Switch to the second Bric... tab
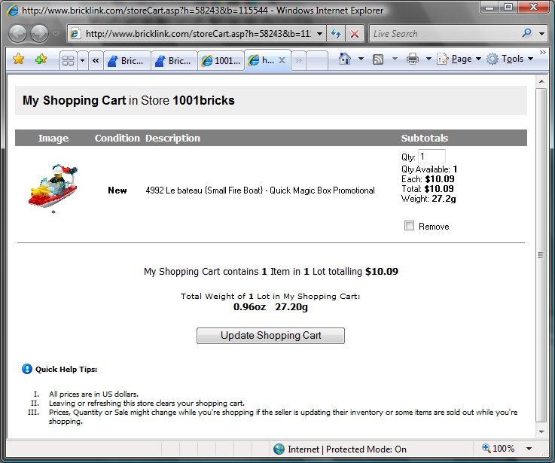The width and height of the screenshot is (555, 463). pyautogui.click(x=174, y=60)
